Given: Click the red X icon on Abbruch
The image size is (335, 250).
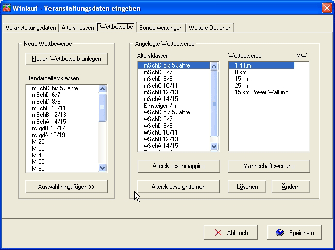Looking at the screenshot, I should (219, 232).
